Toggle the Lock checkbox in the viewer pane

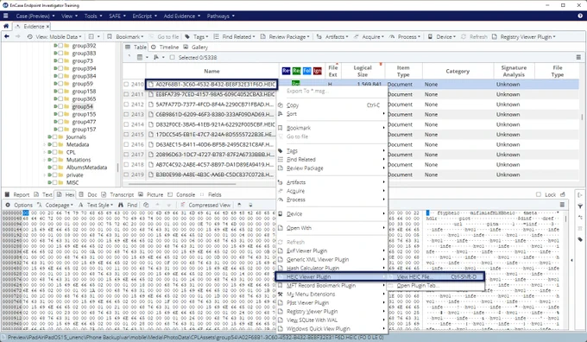pyautogui.click(x=539, y=194)
